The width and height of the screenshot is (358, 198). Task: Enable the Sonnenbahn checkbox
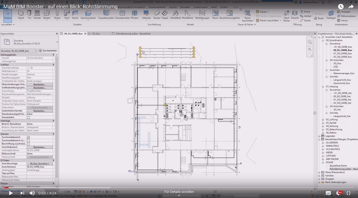[x=28, y=117]
